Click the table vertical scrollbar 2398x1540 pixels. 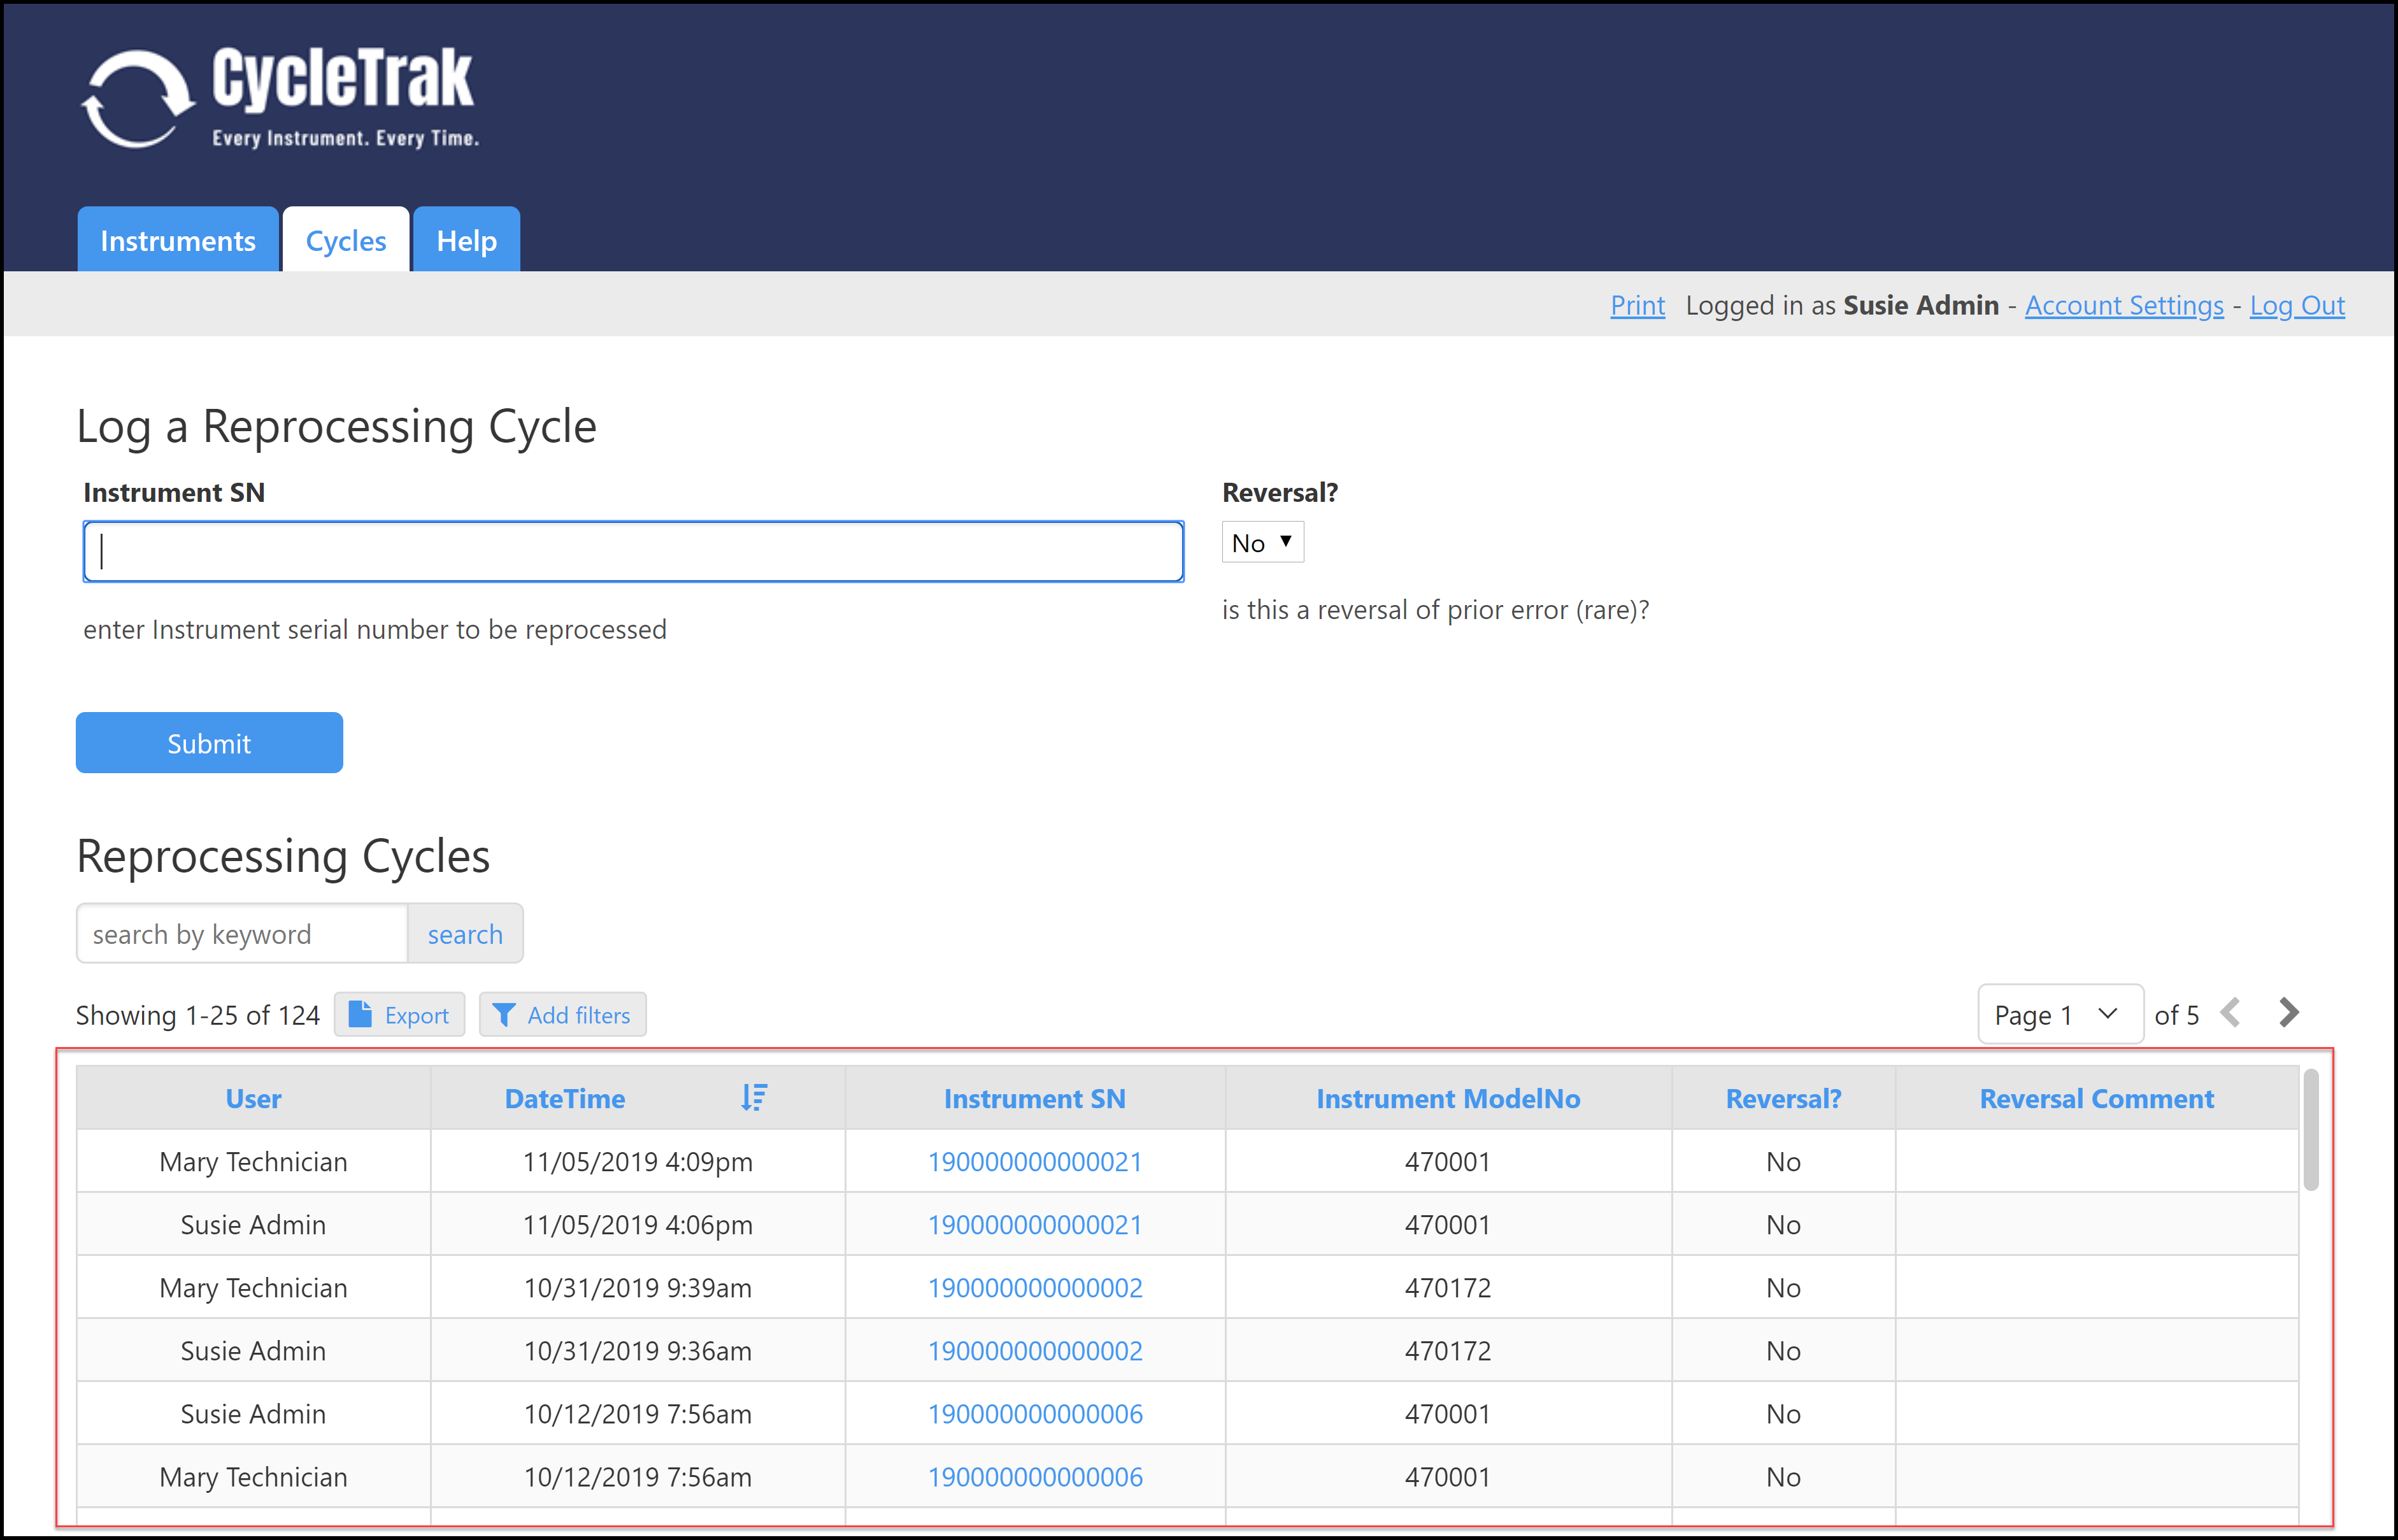[2311, 1130]
